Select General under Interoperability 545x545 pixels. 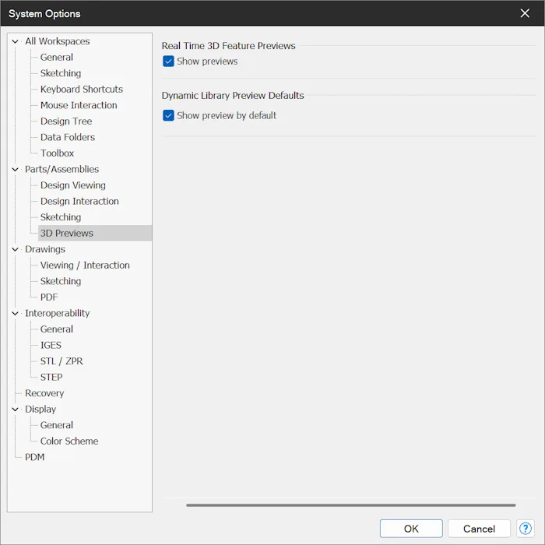[57, 329]
